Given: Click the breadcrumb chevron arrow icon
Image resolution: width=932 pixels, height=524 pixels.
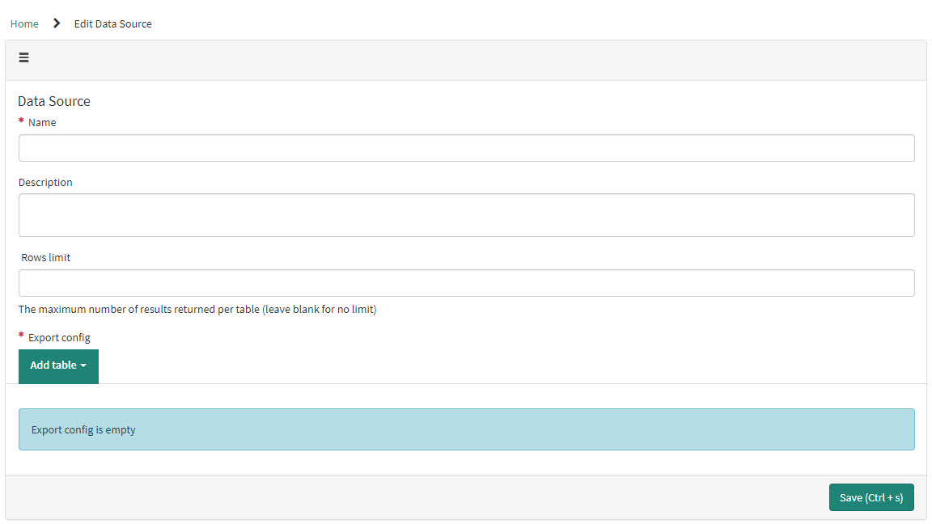Looking at the screenshot, I should [57, 23].
